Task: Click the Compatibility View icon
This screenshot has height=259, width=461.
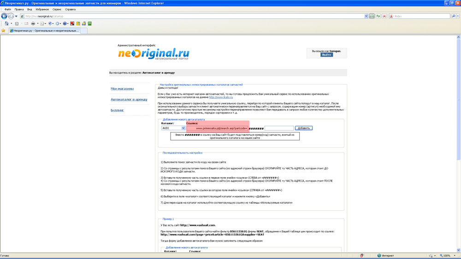Action: (x=372, y=17)
